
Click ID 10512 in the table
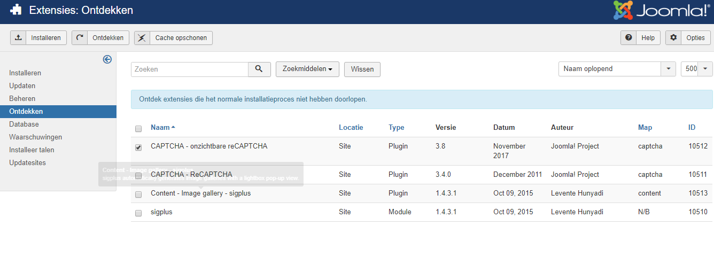point(698,146)
